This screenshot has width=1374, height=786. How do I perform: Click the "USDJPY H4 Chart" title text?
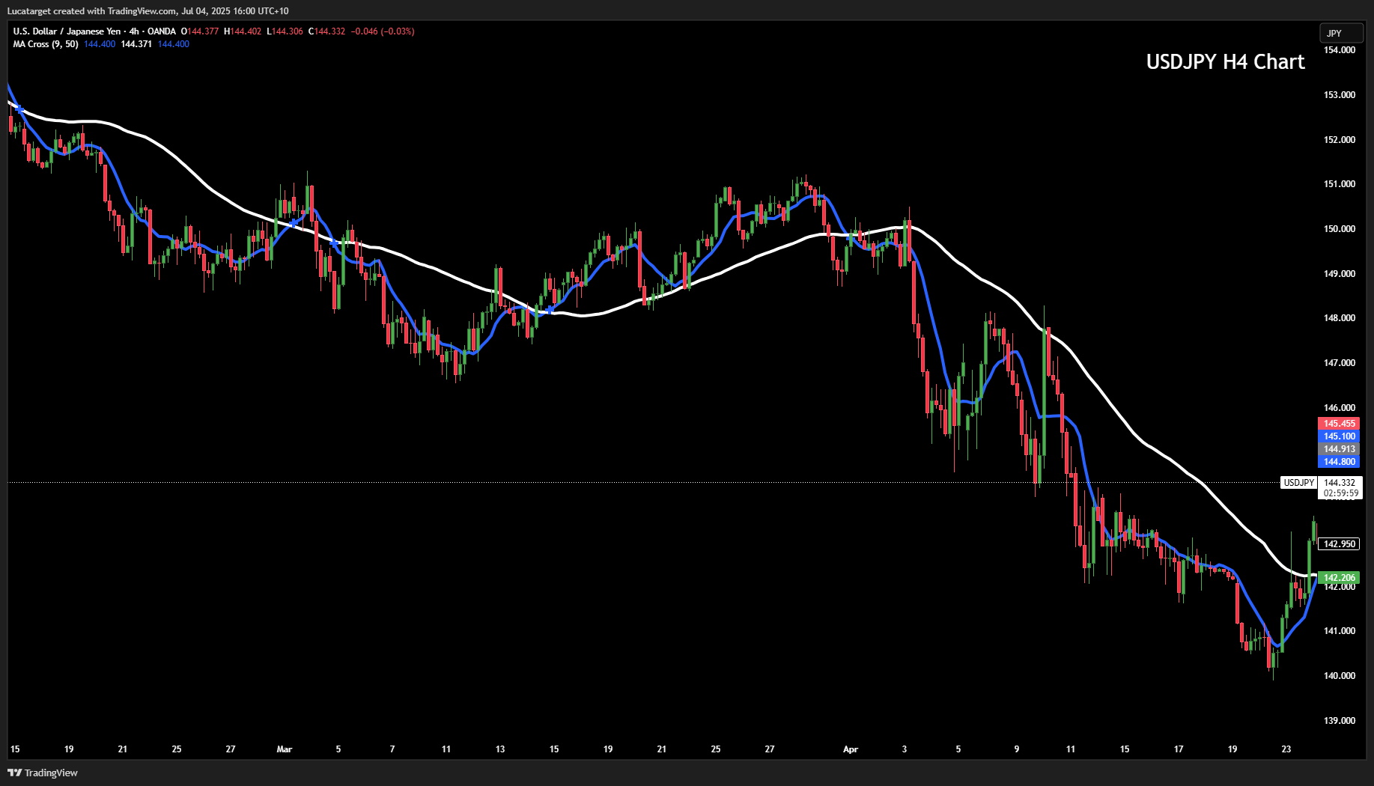1225,62
